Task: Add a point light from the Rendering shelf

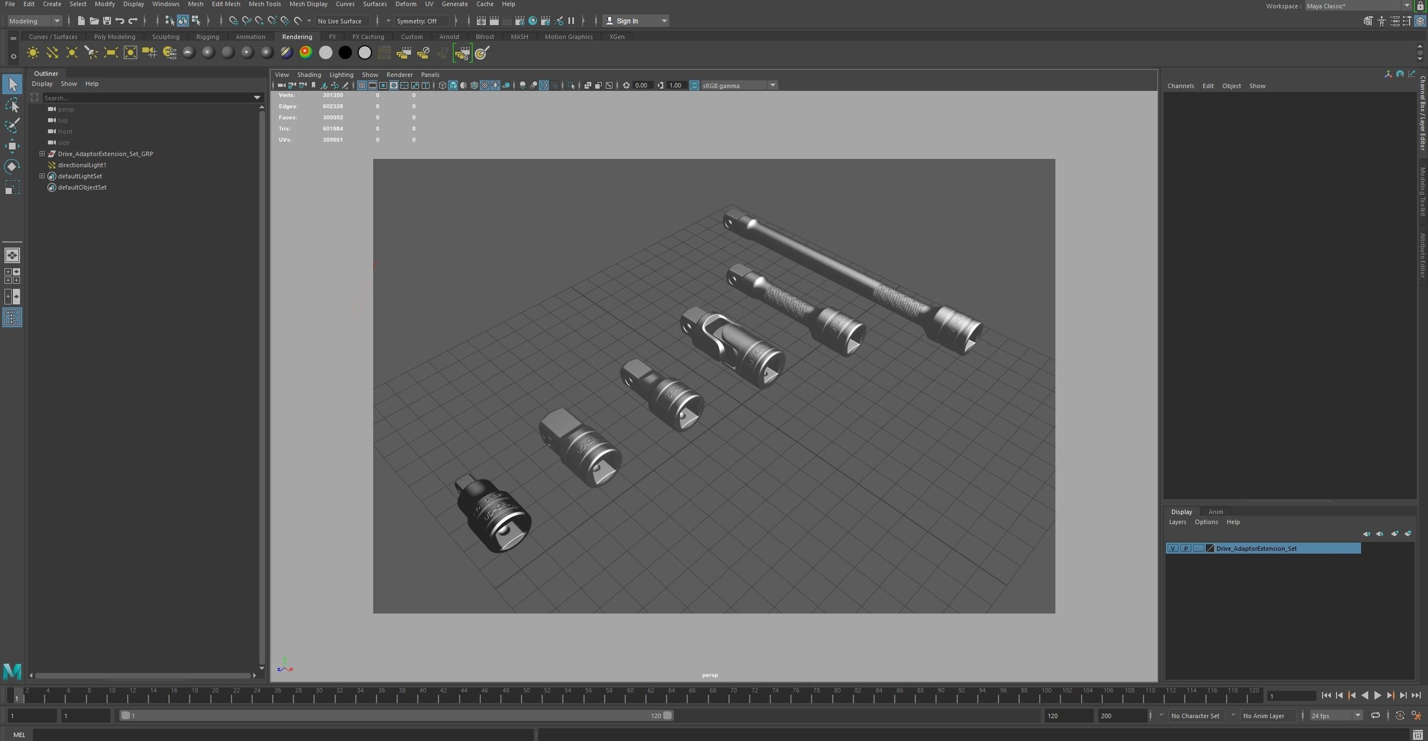Action: [x=72, y=53]
